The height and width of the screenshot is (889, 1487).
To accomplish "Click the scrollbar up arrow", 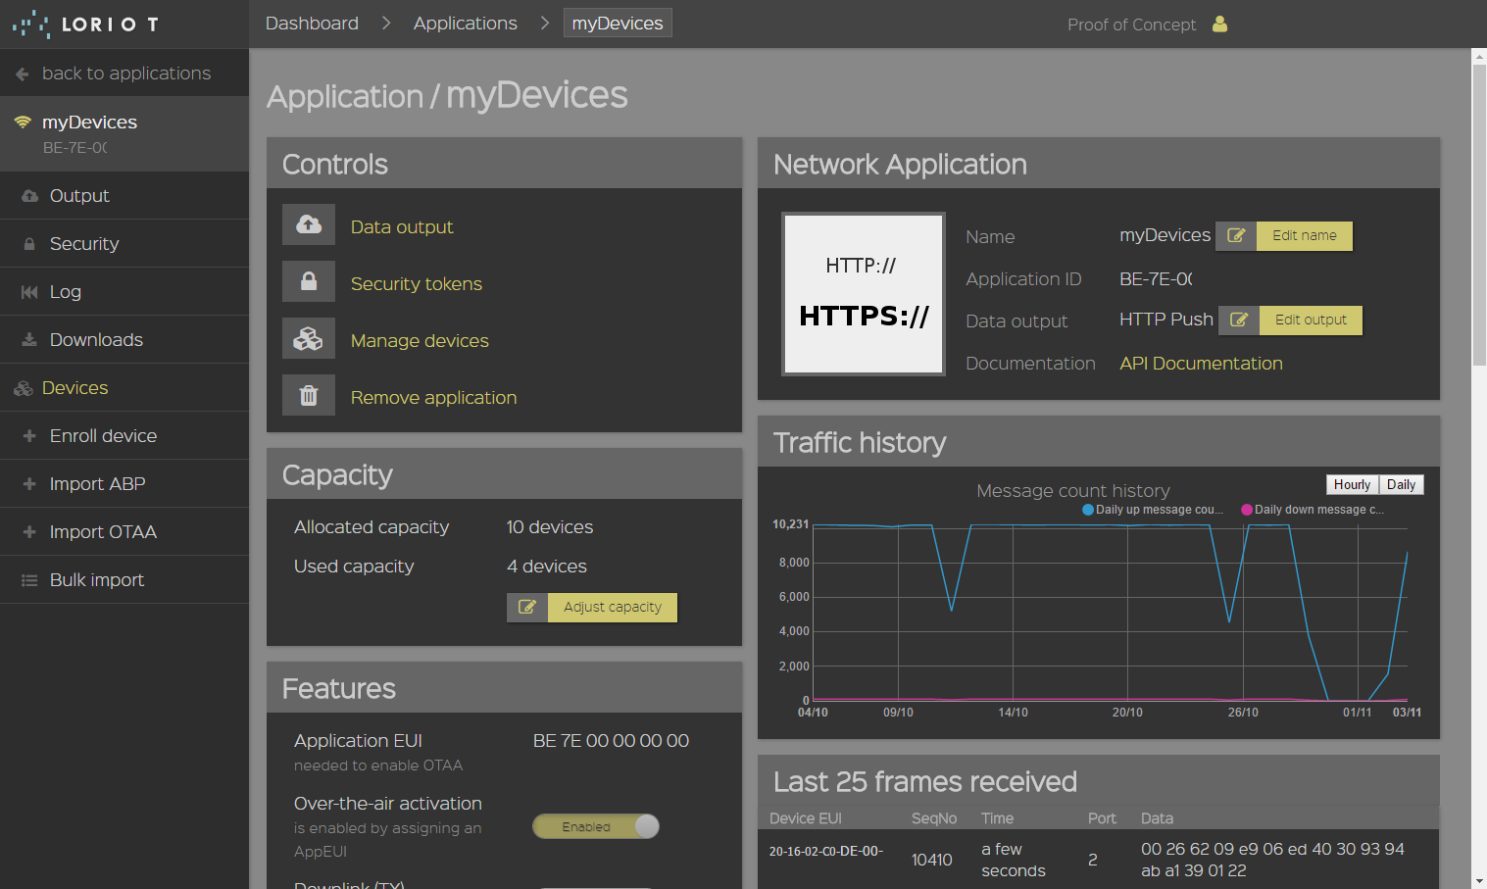I will 1479,56.
